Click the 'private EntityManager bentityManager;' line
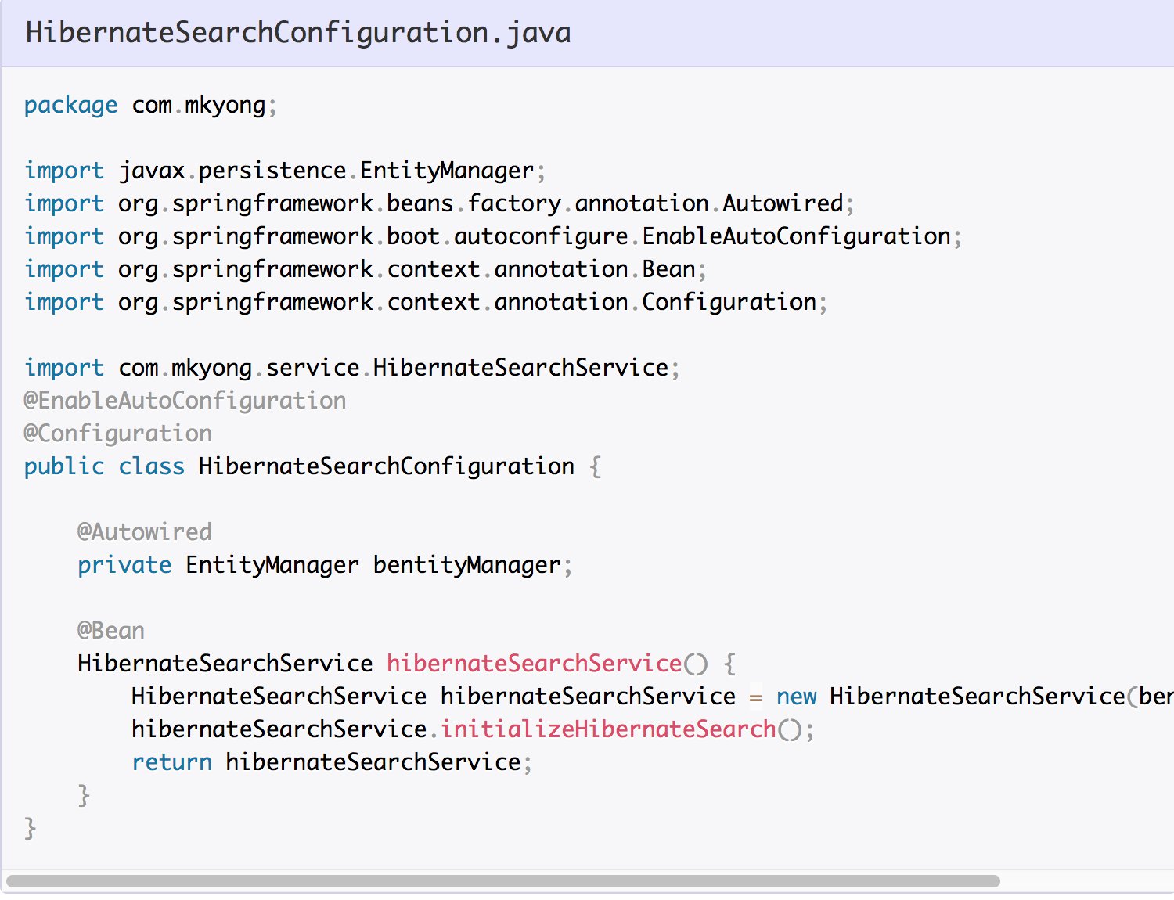The image size is (1174, 900). [x=325, y=565]
